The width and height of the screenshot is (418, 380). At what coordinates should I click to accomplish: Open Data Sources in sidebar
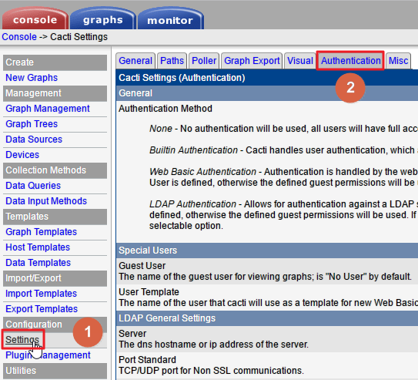[x=34, y=140]
